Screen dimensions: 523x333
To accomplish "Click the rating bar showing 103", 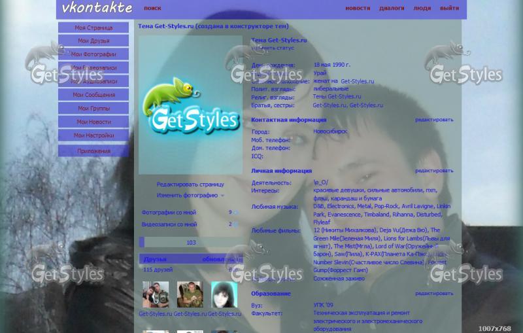I will [x=190, y=242].
